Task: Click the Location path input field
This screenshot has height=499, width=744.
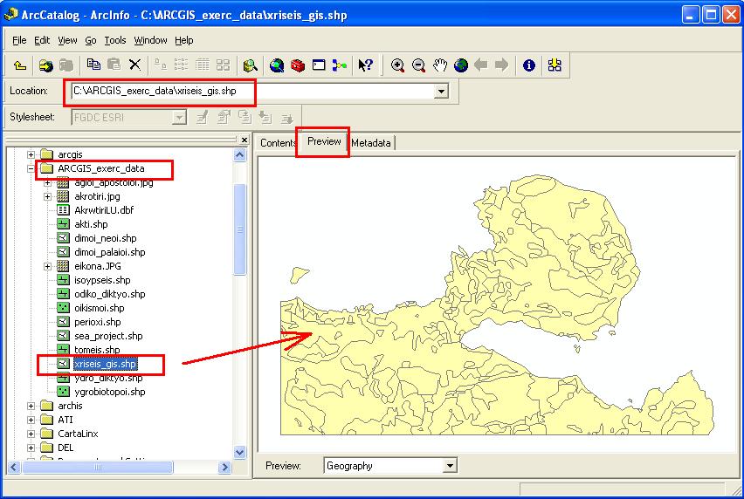Action: (252, 91)
